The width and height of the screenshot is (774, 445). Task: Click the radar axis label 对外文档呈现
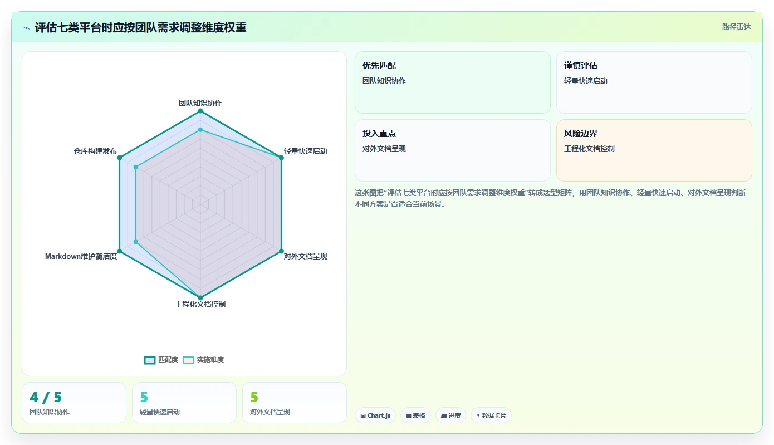click(306, 256)
